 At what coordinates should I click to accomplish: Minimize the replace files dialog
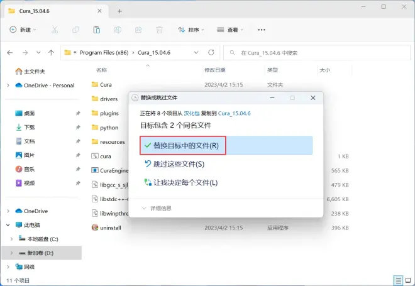[272, 97]
